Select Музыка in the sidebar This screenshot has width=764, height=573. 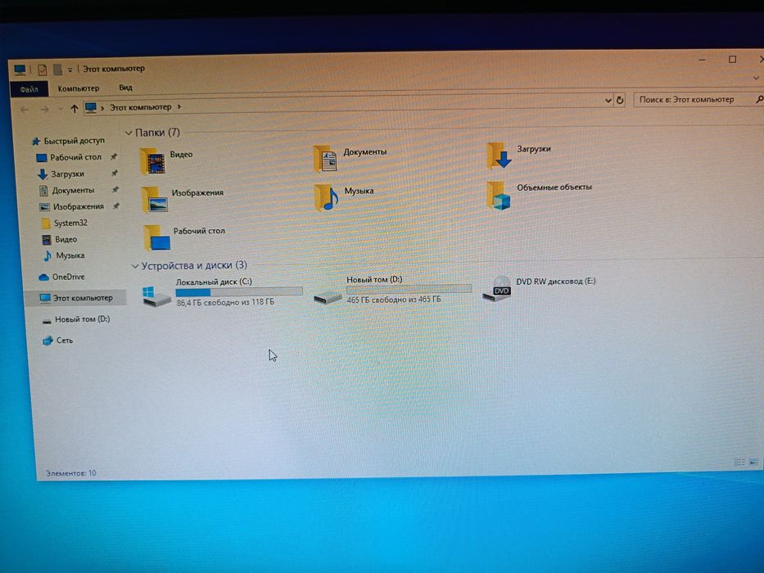tap(70, 255)
